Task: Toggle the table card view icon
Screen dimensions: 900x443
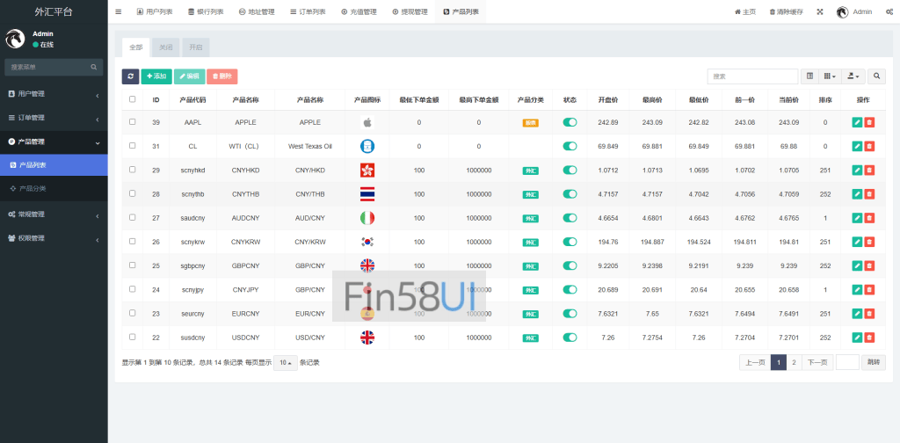Action: click(x=809, y=76)
